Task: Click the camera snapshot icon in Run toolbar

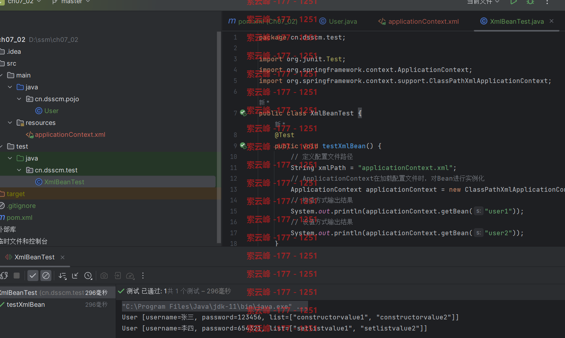Action: [104, 276]
